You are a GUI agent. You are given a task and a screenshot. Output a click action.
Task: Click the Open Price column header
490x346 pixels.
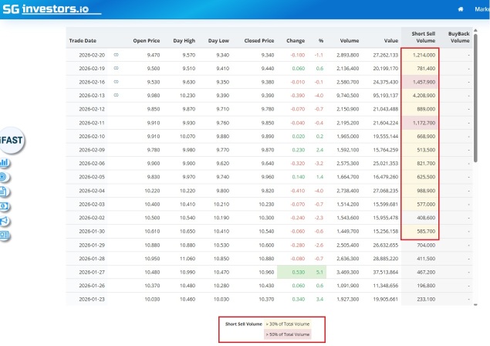coord(147,41)
